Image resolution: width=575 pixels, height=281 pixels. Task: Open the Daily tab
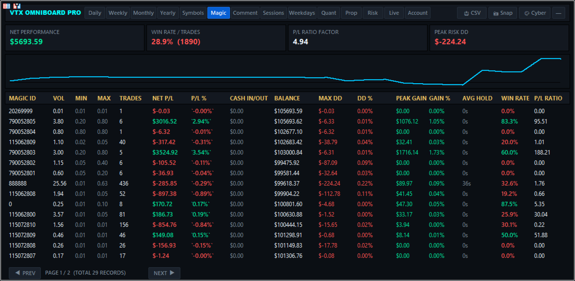[x=95, y=13]
